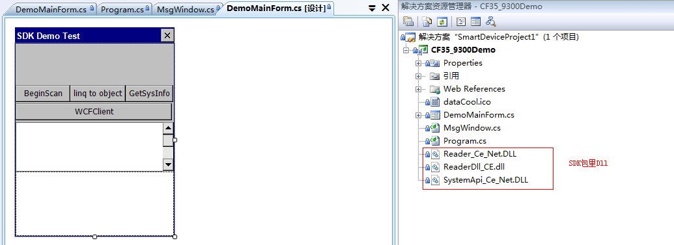
Task: Select the MsgWindow.cs C# file icon
Action: coord(435,128)
